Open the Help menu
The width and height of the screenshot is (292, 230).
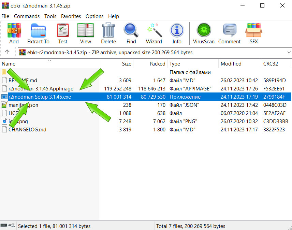point(114,16)
